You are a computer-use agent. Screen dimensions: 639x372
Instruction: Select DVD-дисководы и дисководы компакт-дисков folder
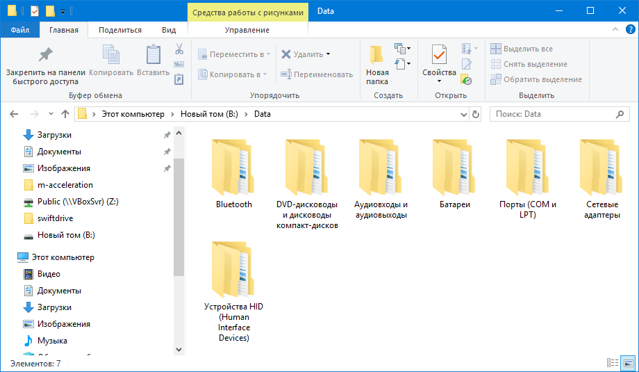[307, 184]
